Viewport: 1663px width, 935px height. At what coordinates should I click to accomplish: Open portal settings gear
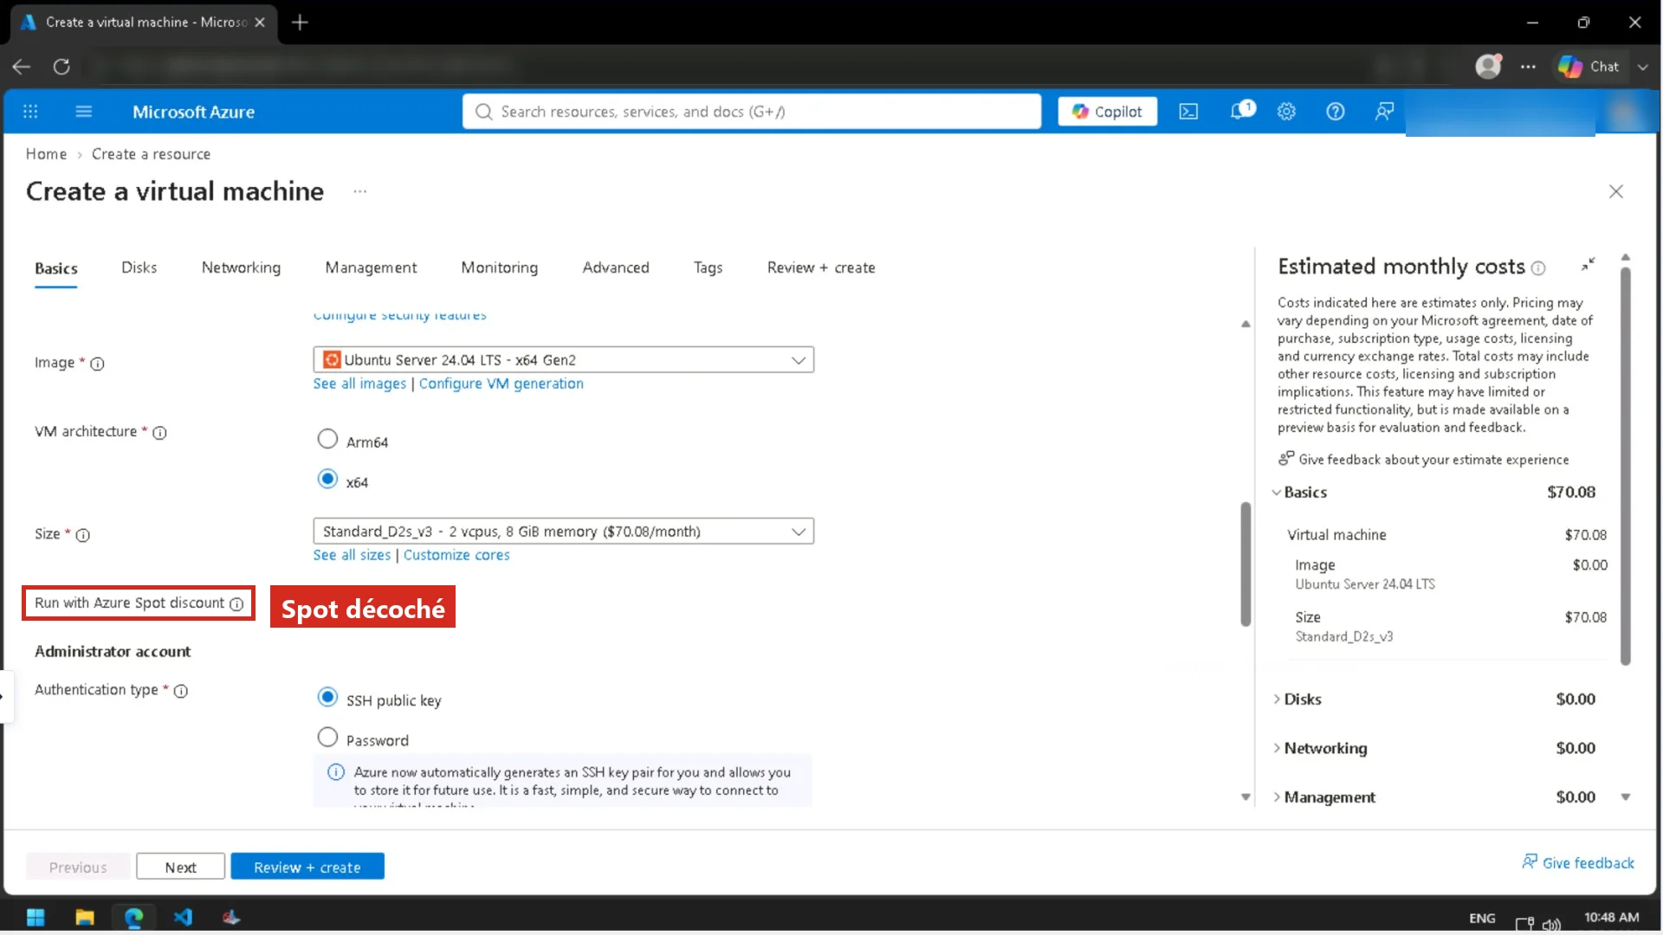point(1286,112)
